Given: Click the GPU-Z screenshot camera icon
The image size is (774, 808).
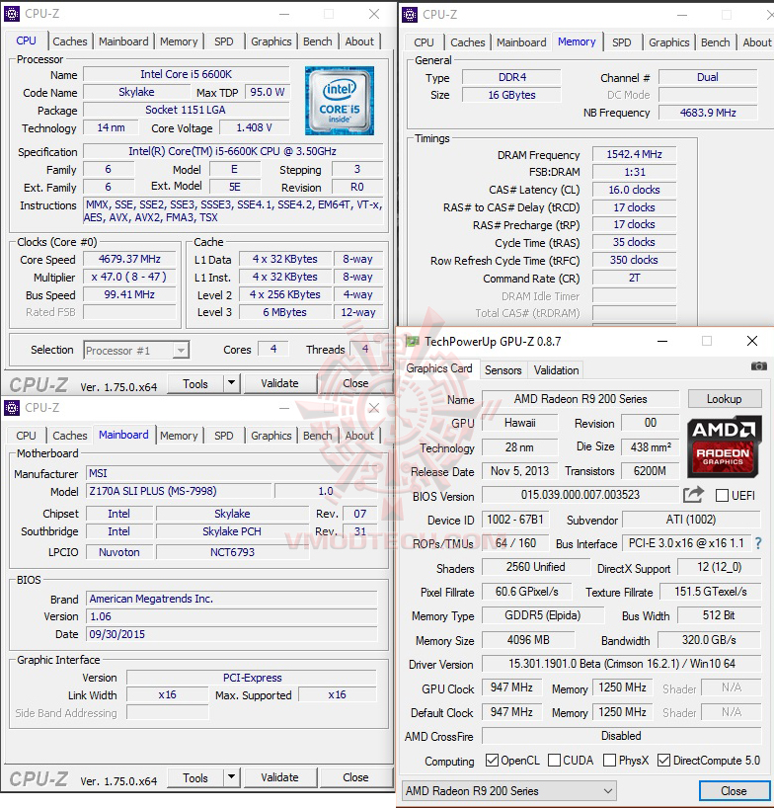Looking at the screenshot, I should click(x=758, y=366).
